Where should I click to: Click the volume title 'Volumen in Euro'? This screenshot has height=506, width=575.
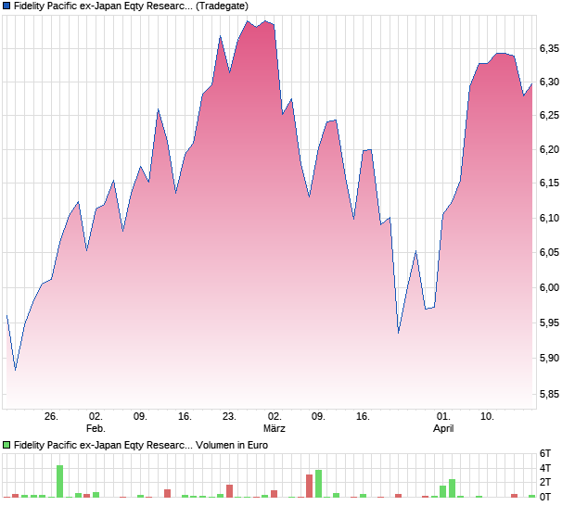(x=232, y=445)
